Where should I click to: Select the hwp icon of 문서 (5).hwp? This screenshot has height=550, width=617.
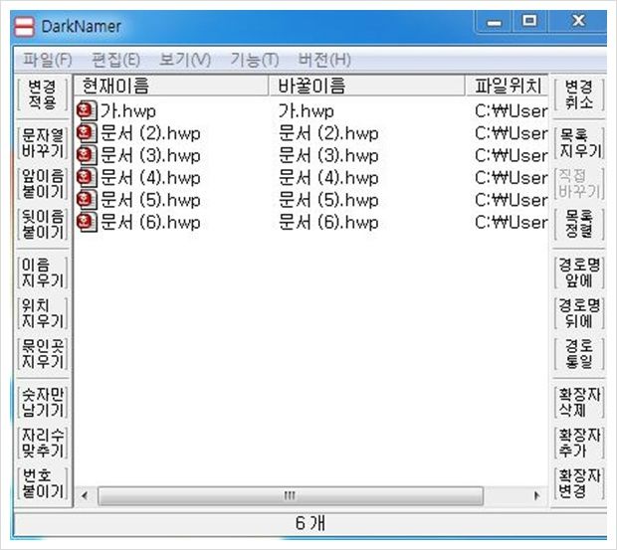pos(87,200)
